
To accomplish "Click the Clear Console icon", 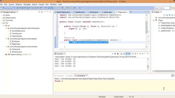I will (121, 54).
